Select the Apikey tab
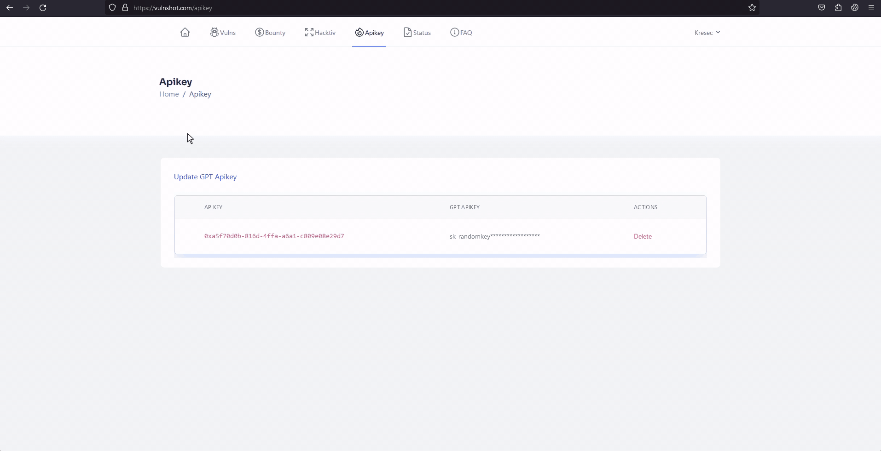Viewport: 881px width, 451px height. tap(369, 33)
